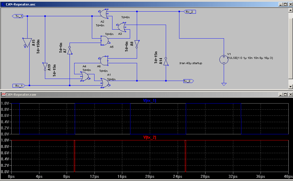Click the Tx_2 output label flag

tap(188, 81)
